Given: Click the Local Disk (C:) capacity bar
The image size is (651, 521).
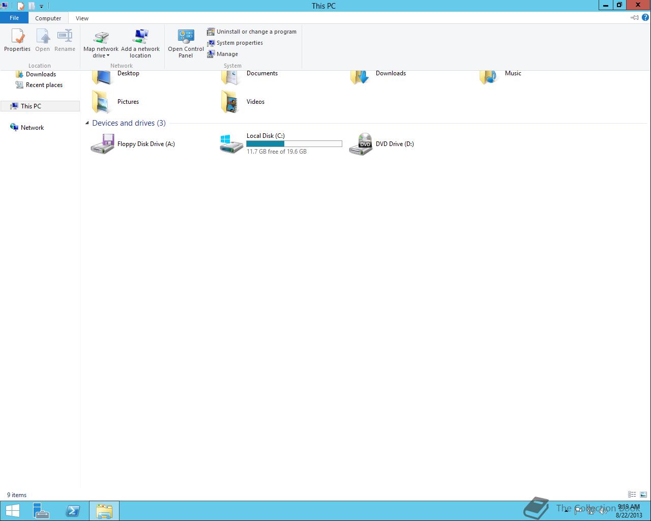Looking at the screenshot, I should pos(294,144).
